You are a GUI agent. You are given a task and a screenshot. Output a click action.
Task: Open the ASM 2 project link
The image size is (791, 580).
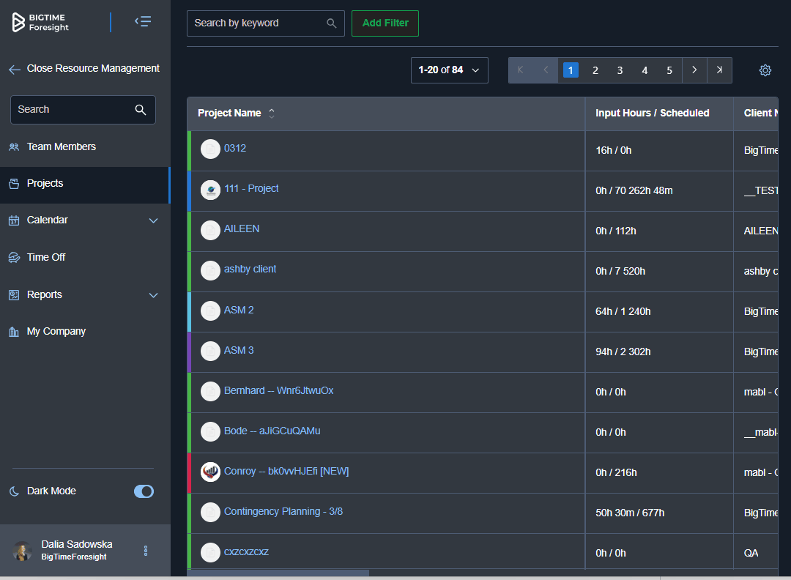pos(239,311)
